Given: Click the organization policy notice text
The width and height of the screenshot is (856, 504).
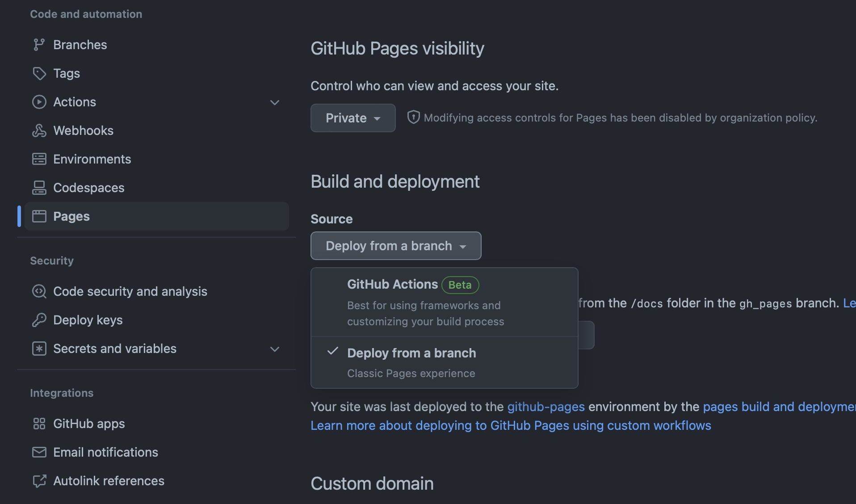Looking at the screenshot, I should pyautogui.click(x=621, y=118).
